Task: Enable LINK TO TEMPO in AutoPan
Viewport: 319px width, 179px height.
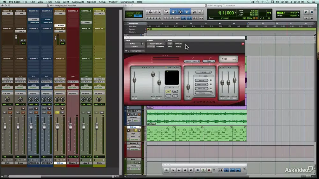Action: pyautogui.click(x=192, y=61)
